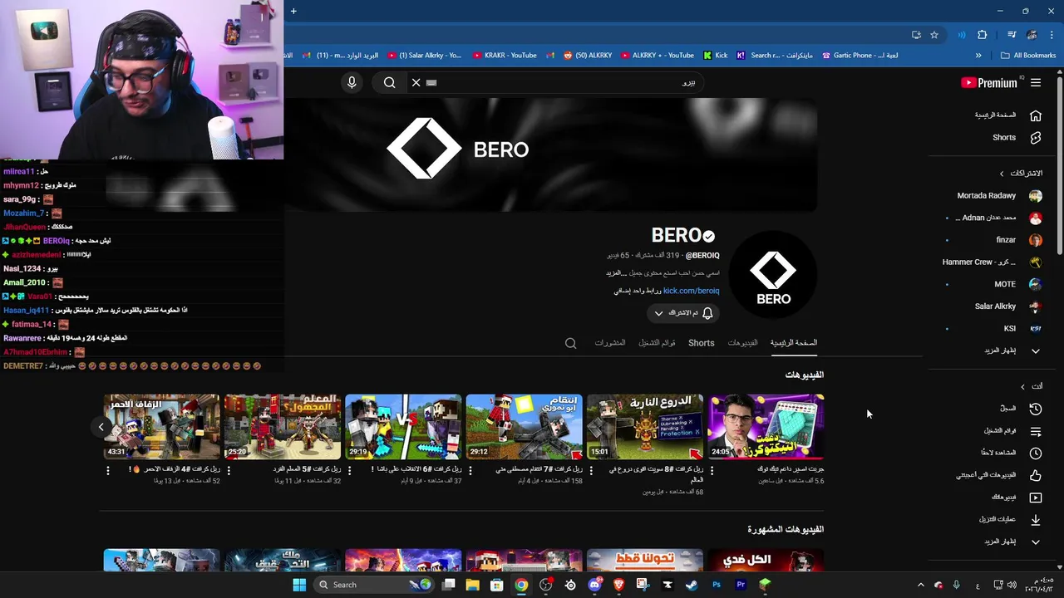
Task: Open the Windows Start menu
Action: pyautogui.click(x=299, y=585)
